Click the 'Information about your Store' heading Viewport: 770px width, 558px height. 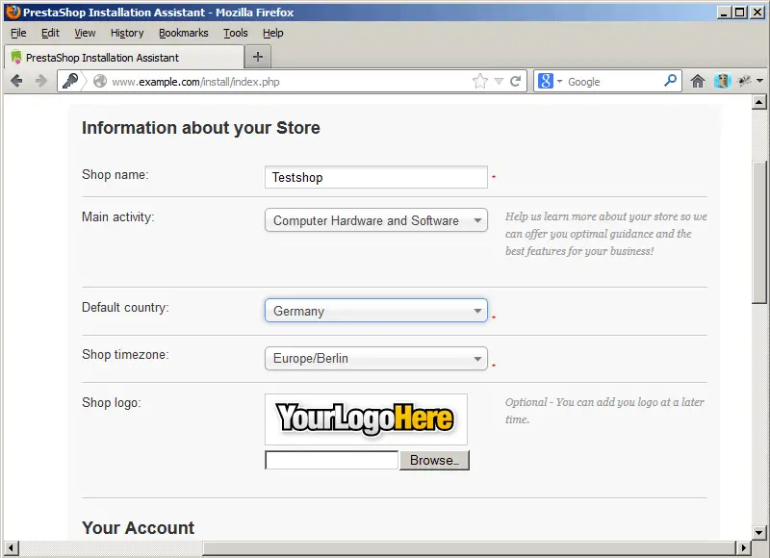[x=201, y=128]
